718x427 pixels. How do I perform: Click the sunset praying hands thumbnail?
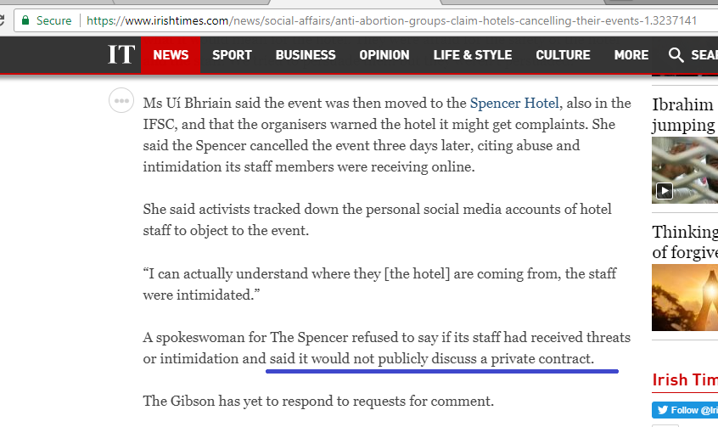pyautogui.click(x=685, y=297)
